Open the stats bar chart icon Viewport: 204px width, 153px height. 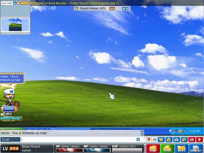176,139
